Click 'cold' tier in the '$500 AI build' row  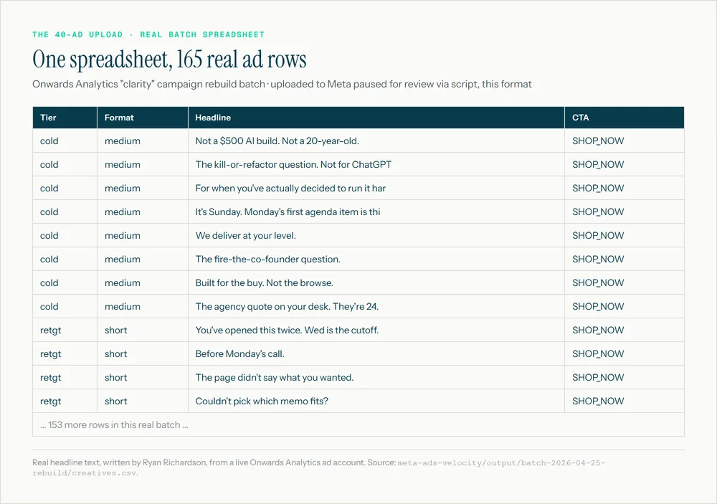pyautogui.click(x=49, y=141)
